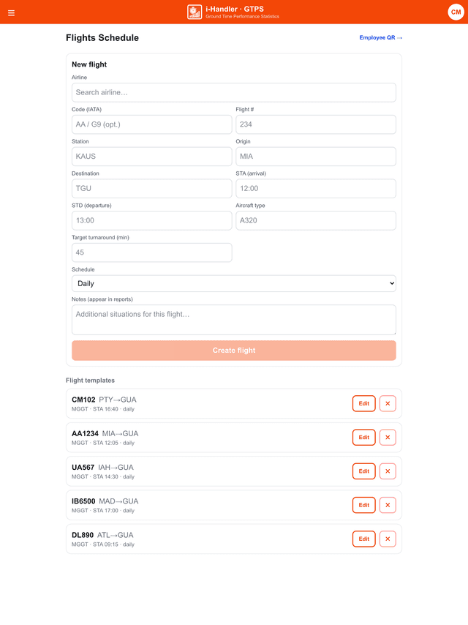Screen dimensions: 468x625
Task: Delete the CM102 flight template
Action: (x=388, y=403)
